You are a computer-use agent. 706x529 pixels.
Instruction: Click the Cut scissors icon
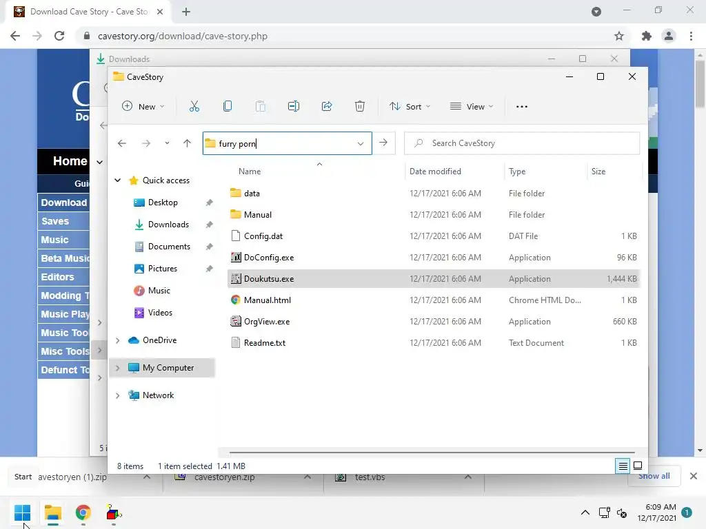click(194, 107)
